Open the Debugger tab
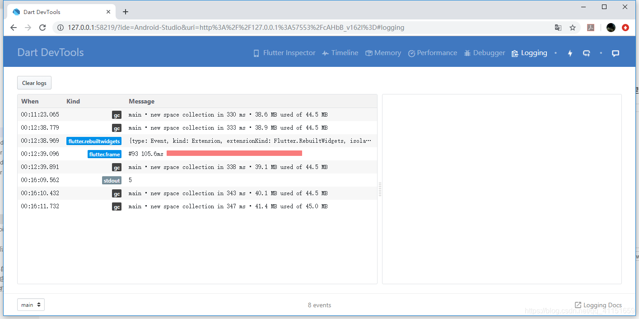This screenshot has width=639, height=319. (x=485, y=53)
